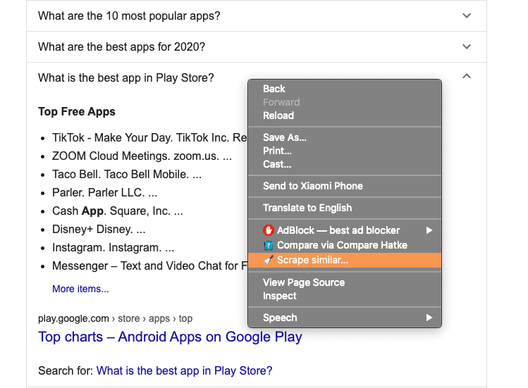
Task: Choose Back from the context menu
Action: [345, 89]
